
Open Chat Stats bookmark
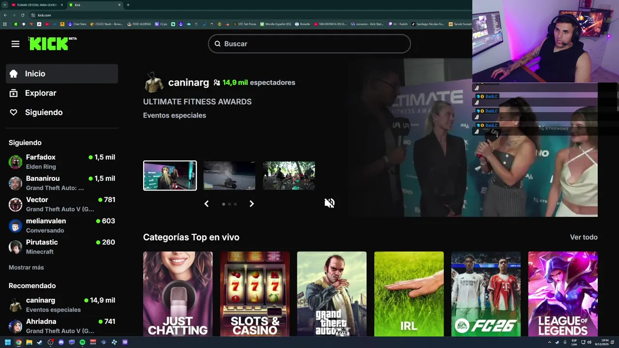point(77,24)
